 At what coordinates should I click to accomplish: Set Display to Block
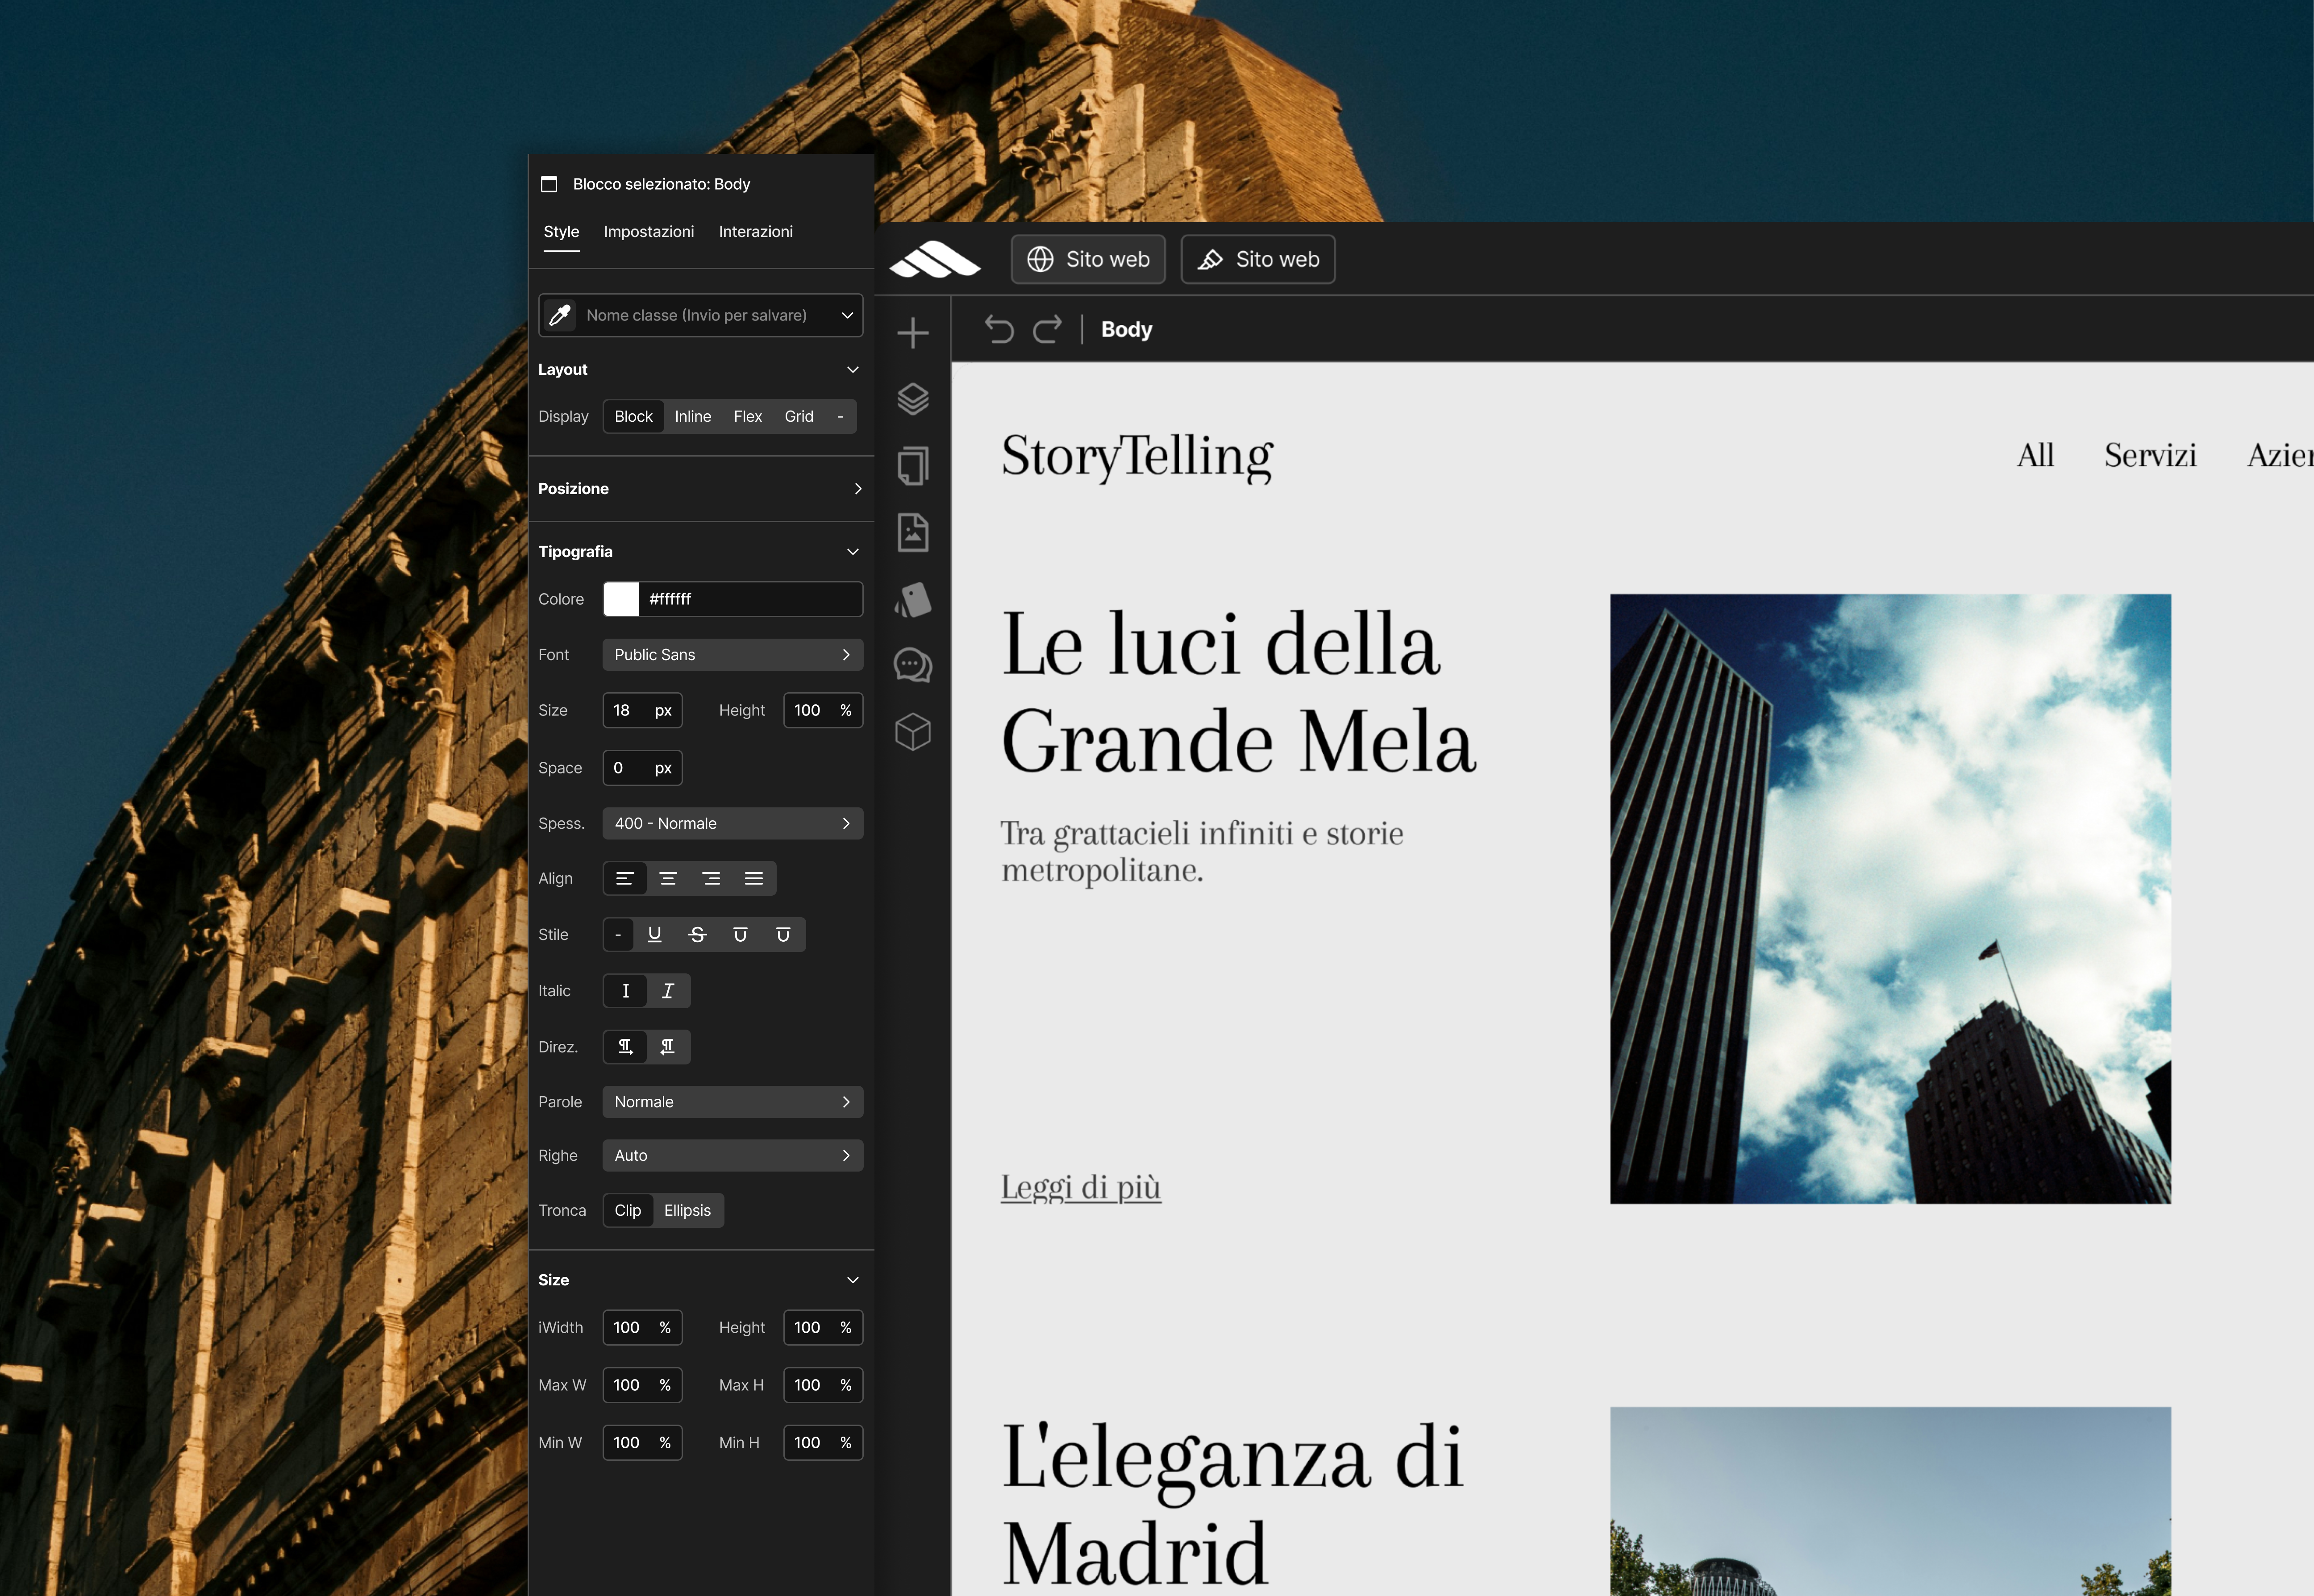click(633, 416)
